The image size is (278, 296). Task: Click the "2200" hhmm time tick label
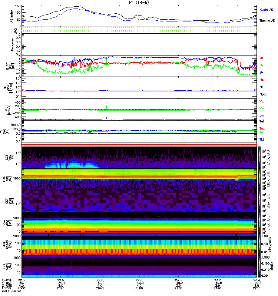pyautogui.click(x=257, y=288)
